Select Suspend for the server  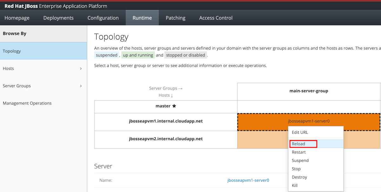pos(300,160)
